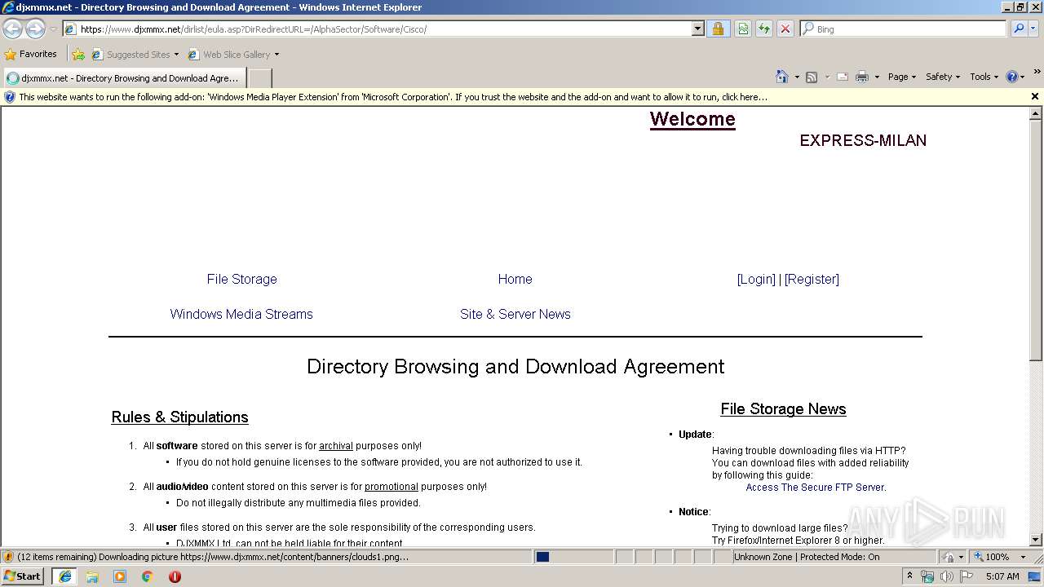Launch Windows Media Player from the taskbar
Viewport: 1044px width, 587px height.
(120, 576)
